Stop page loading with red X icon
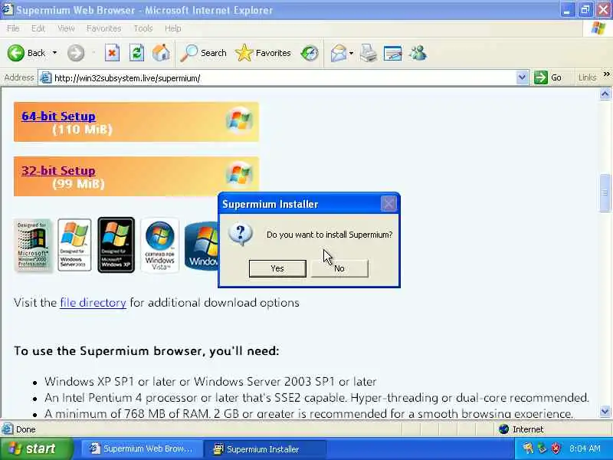This screenshot has width=613, height=460. (x=112, y=53)
